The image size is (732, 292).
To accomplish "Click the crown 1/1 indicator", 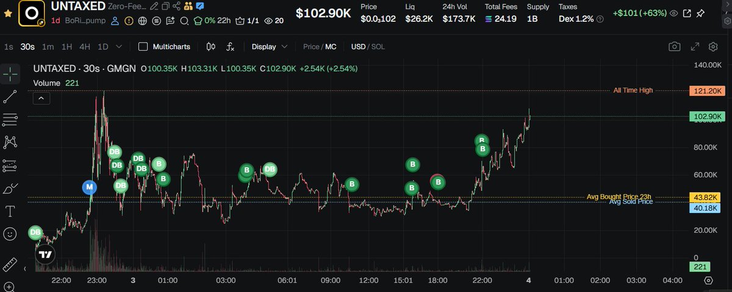I will 248,20.
